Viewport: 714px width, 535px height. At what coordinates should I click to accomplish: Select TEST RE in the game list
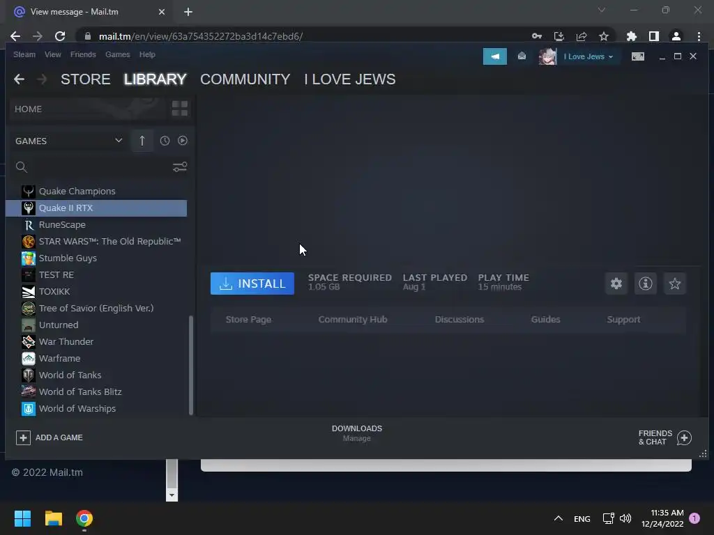pyautogui.click(x=96, y=274)
